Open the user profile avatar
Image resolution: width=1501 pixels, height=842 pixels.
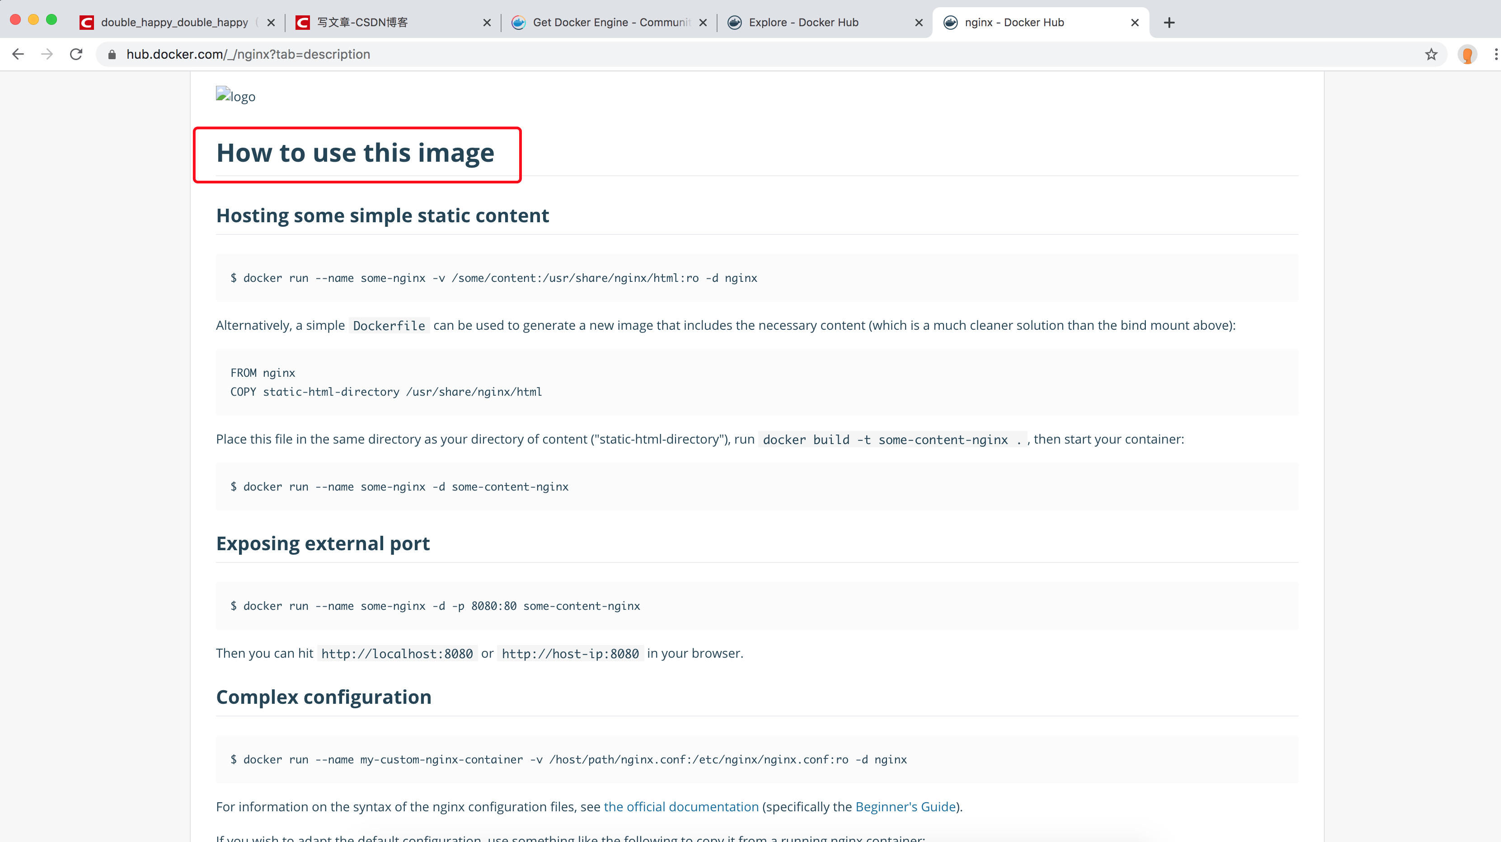1467,54
